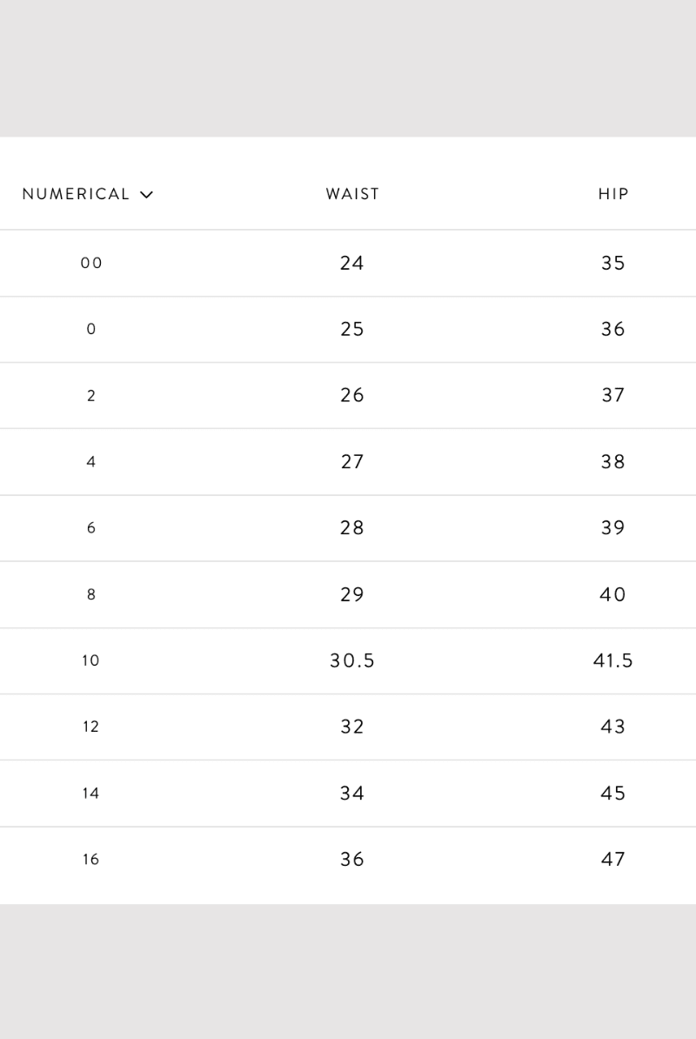
Task: Click size 0 row label
Action: click(91, 329)
